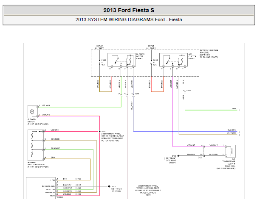
Task: Click the C100 connector label
Action: pyautogui.click(x=200, y=158)
